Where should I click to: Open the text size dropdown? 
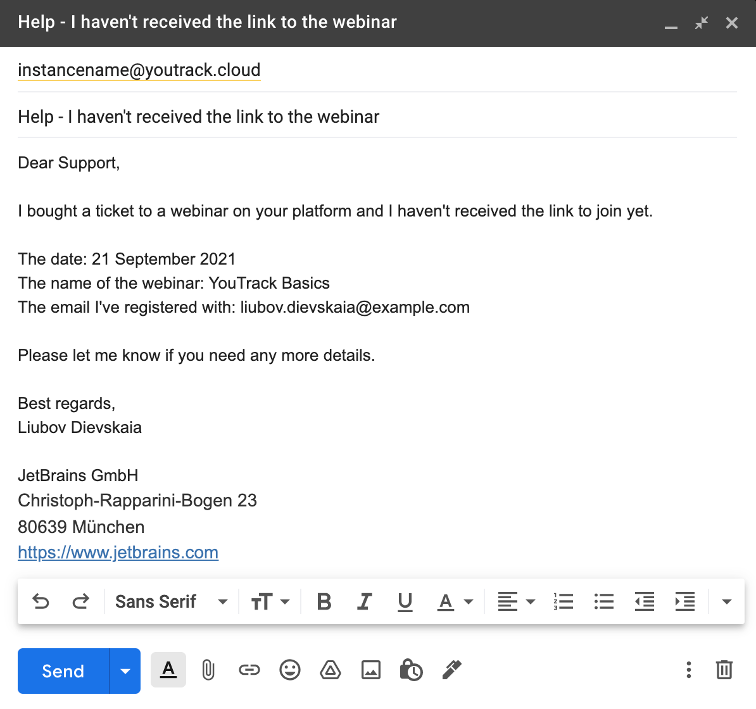point(270,601)
